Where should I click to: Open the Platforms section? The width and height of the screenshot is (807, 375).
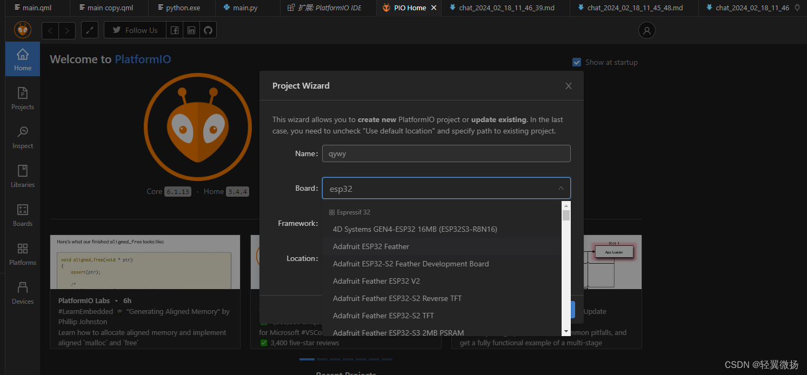coord(22,254)
